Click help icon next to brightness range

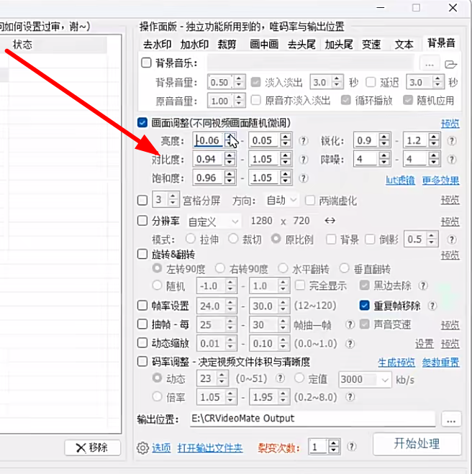[x=304, y=141]
